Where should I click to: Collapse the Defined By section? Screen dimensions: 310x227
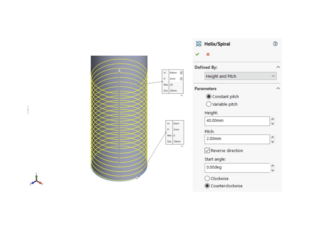tap(278, 67)
